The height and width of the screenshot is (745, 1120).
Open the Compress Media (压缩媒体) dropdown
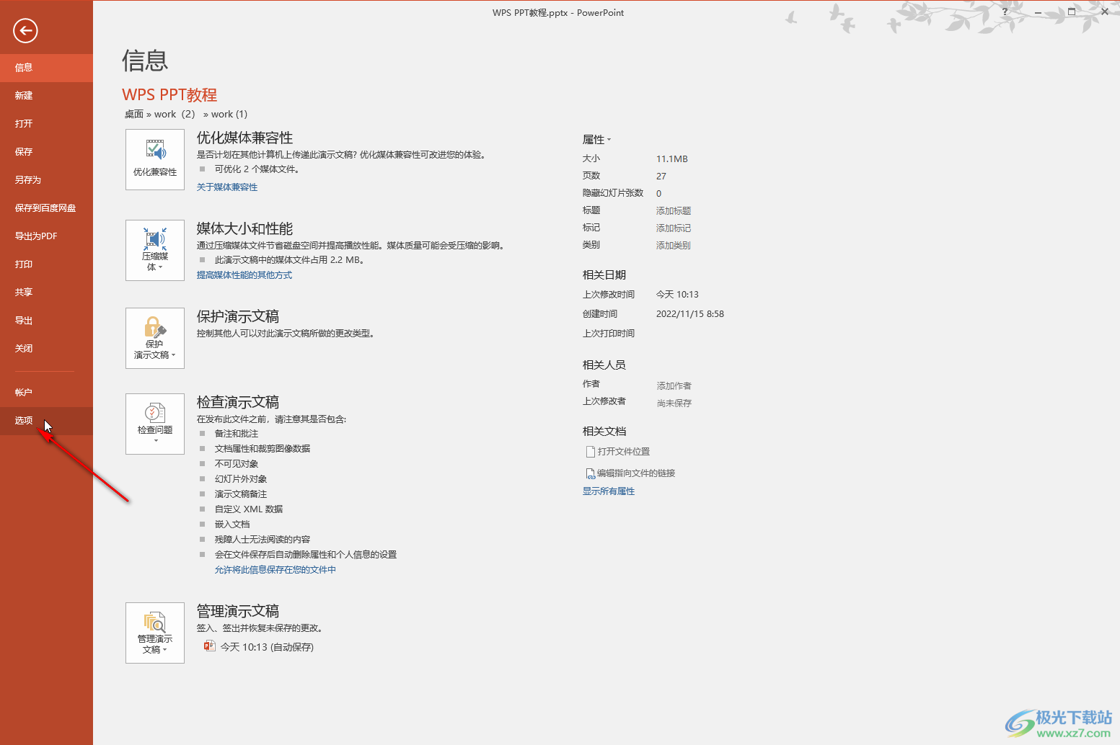coord(155,250)
